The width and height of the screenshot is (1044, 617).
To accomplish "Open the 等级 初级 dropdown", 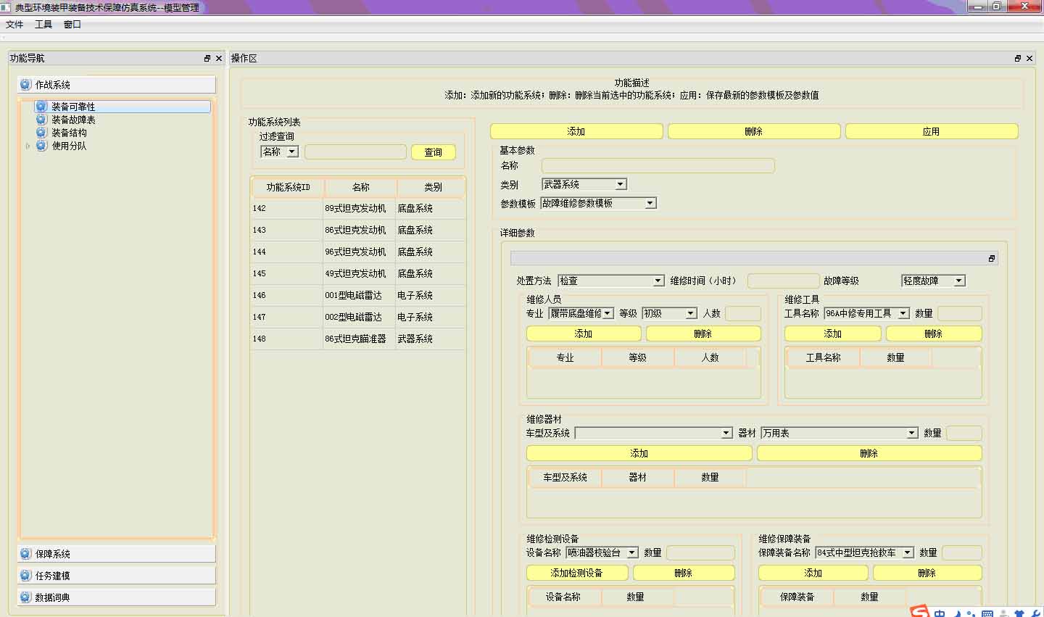I will (691, 313).
